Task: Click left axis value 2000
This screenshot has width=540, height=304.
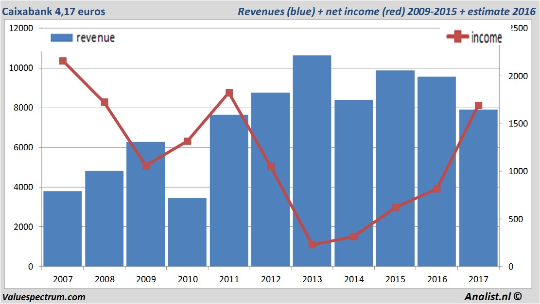Action: point(23,227)
